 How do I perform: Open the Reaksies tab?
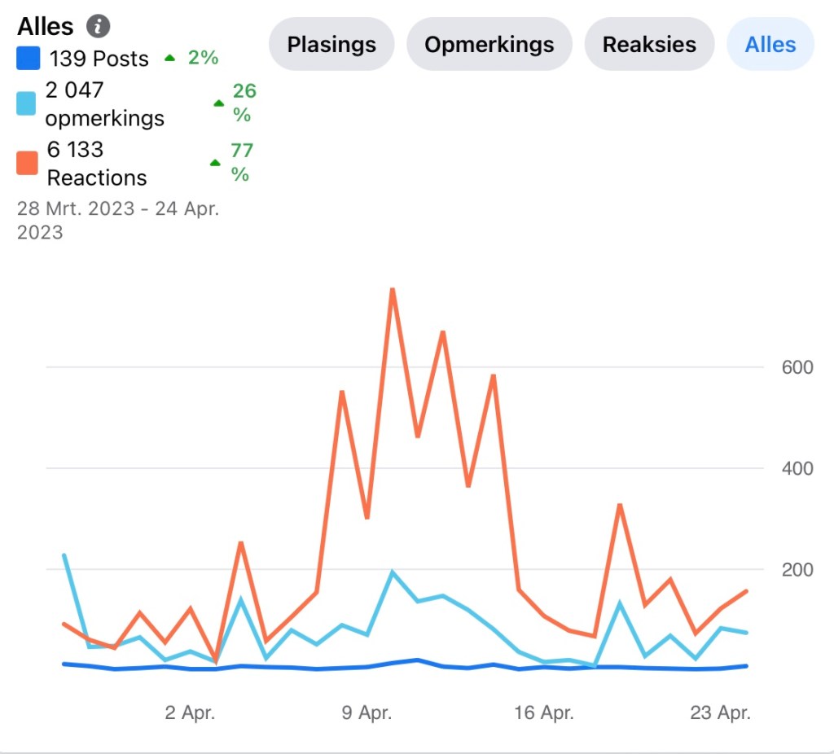649,44
